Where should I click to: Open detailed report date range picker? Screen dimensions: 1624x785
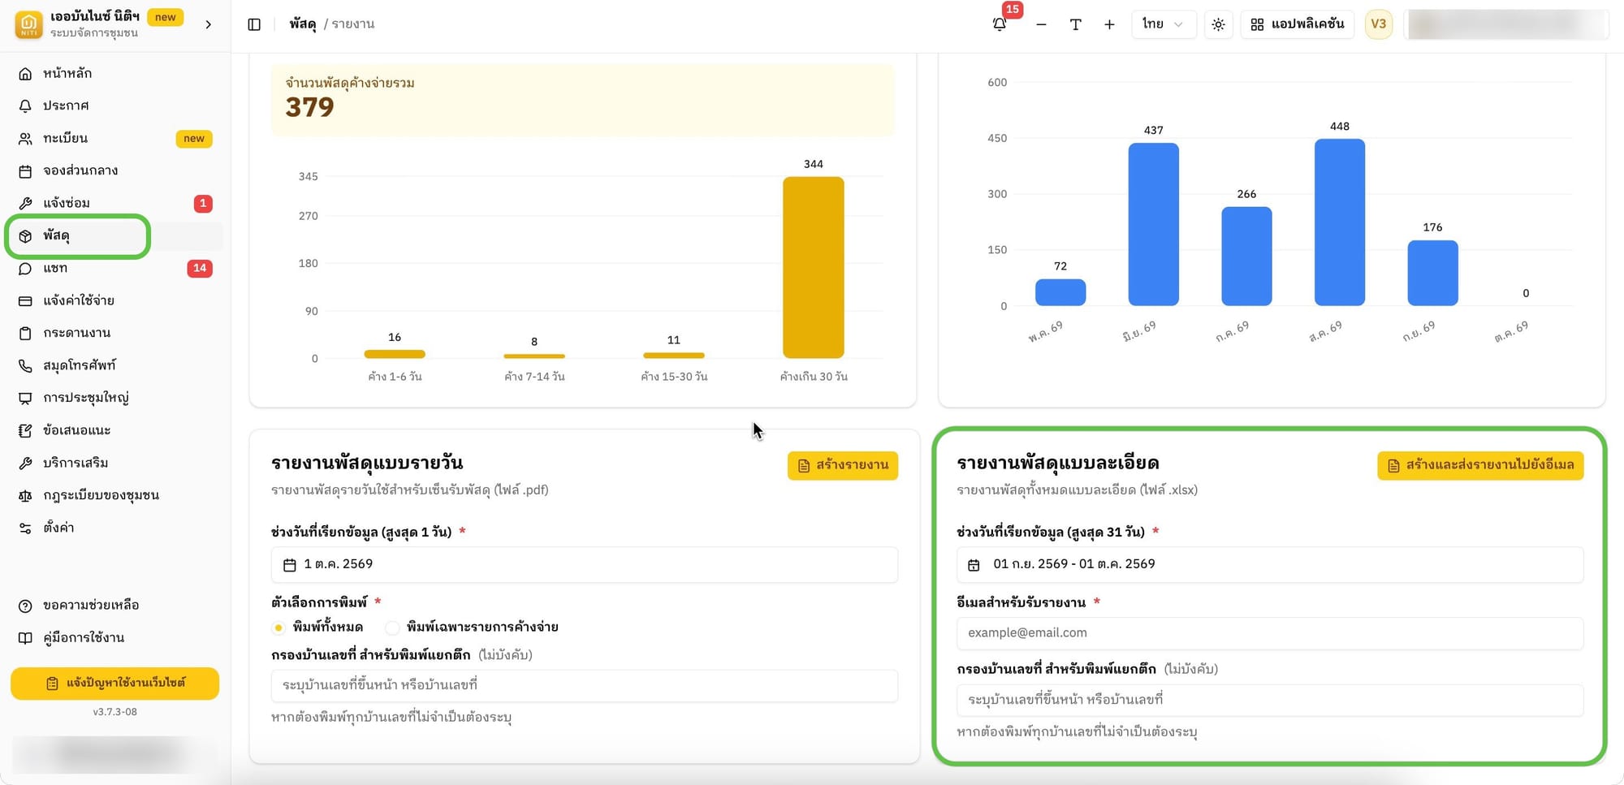pyautogui.click(x=1270, y=564)
